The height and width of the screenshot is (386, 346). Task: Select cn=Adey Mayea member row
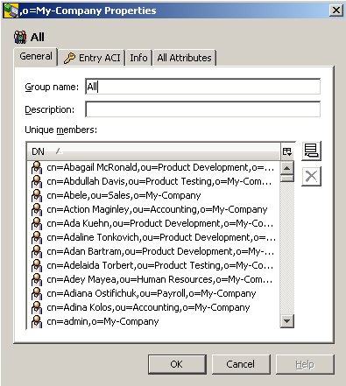point(153,279)
